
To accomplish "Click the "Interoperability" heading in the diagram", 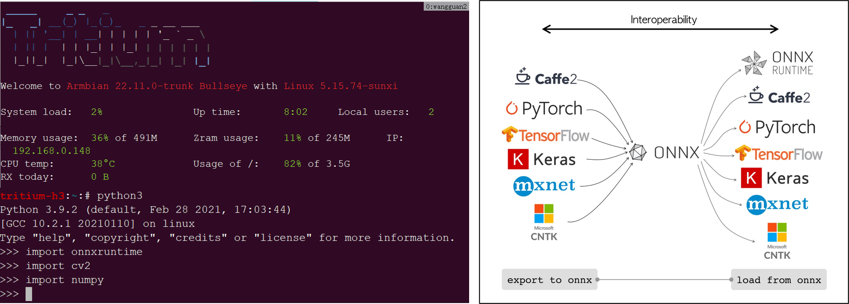I will tap(664, 20).
